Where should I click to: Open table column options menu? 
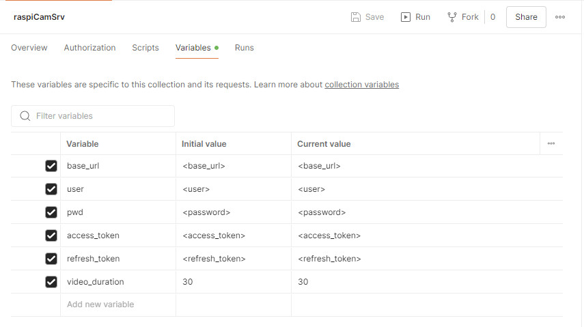[551, 143]
